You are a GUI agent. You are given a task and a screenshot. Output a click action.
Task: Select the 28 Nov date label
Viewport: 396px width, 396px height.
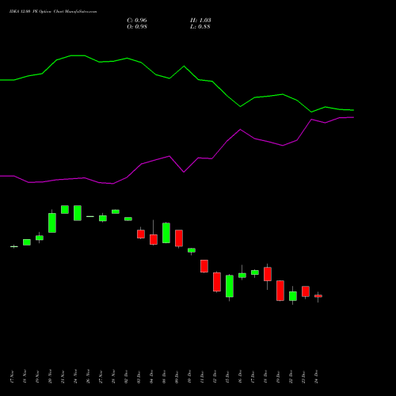coord(113,377)
